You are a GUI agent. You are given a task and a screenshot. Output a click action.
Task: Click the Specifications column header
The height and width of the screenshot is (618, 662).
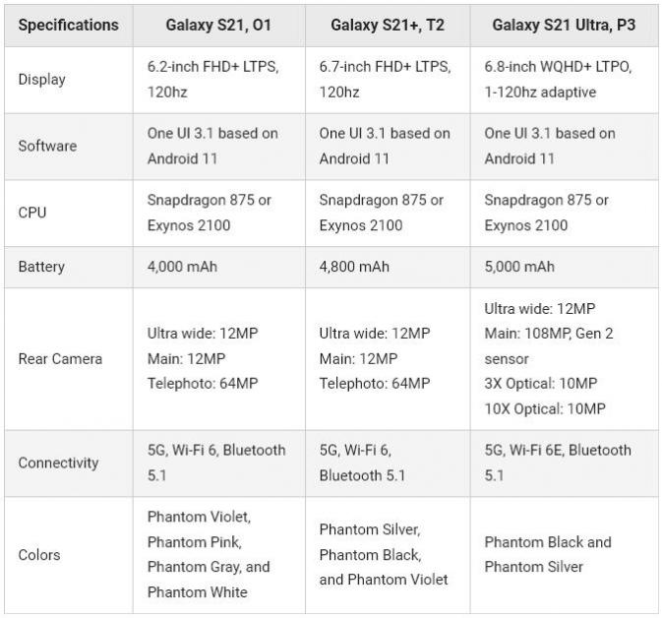pyautogui.click(x=69, y=26)
